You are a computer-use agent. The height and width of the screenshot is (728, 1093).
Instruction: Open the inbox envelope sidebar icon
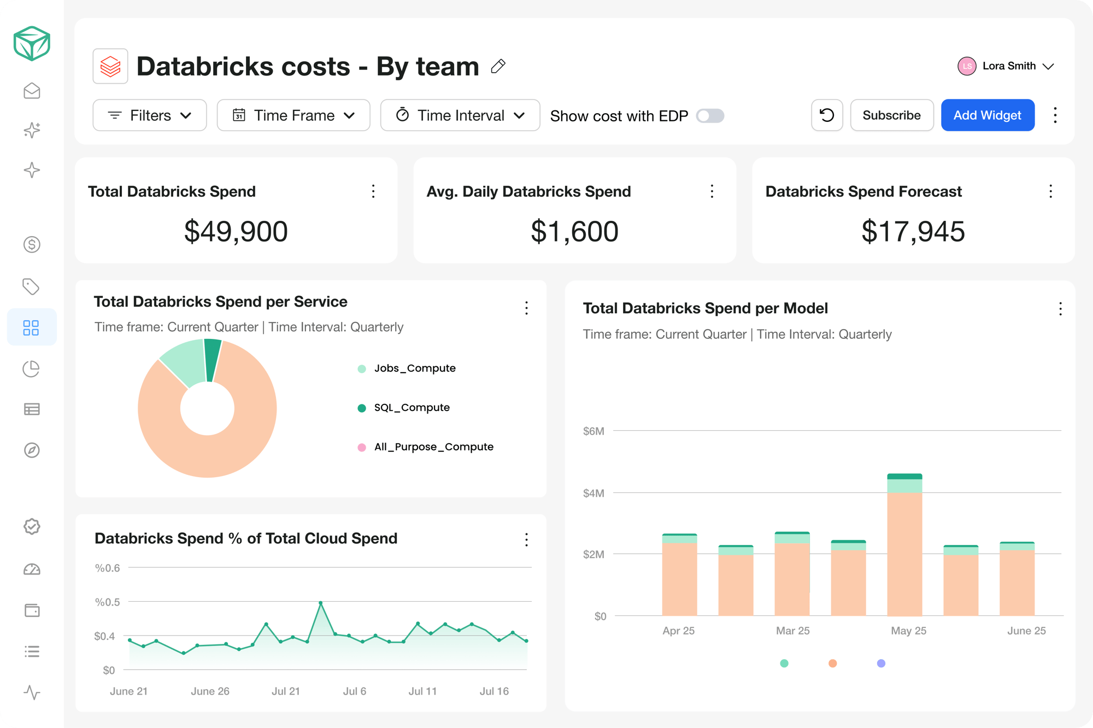[32, 91]
